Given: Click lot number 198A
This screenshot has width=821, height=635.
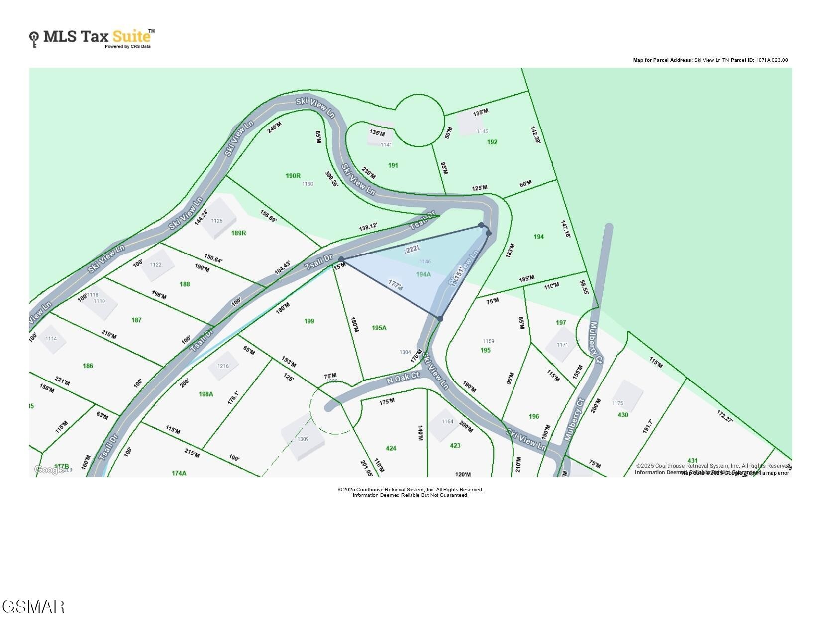Looking at the screenshot, I should [x=206, y=394].
